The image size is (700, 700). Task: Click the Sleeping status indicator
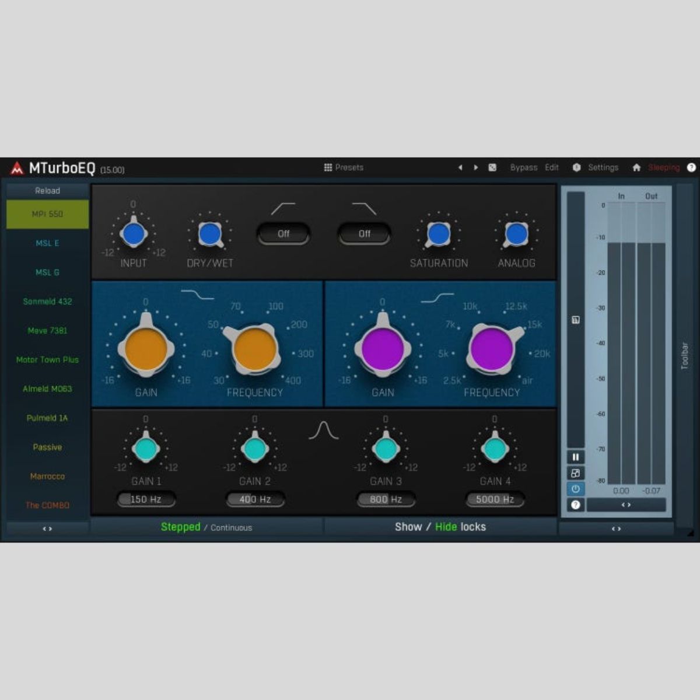click(664, 167)
